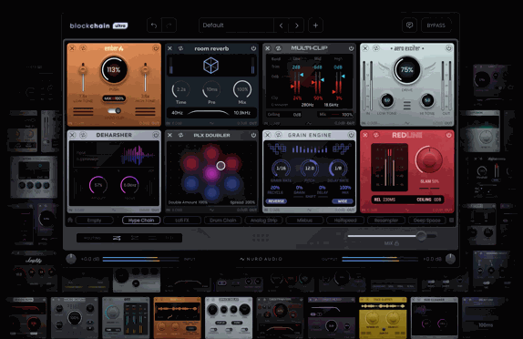Select the Drum Chain tab

point(223,221)
